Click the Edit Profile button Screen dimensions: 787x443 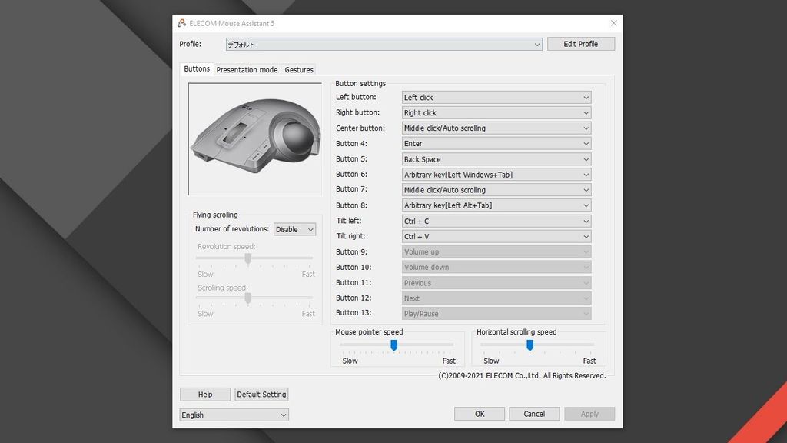(x=581, y=44)
